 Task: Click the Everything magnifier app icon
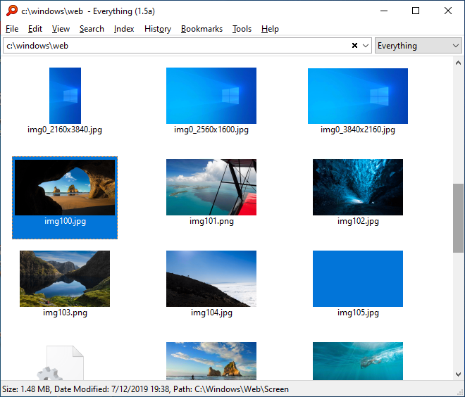[x=12, y=11]
